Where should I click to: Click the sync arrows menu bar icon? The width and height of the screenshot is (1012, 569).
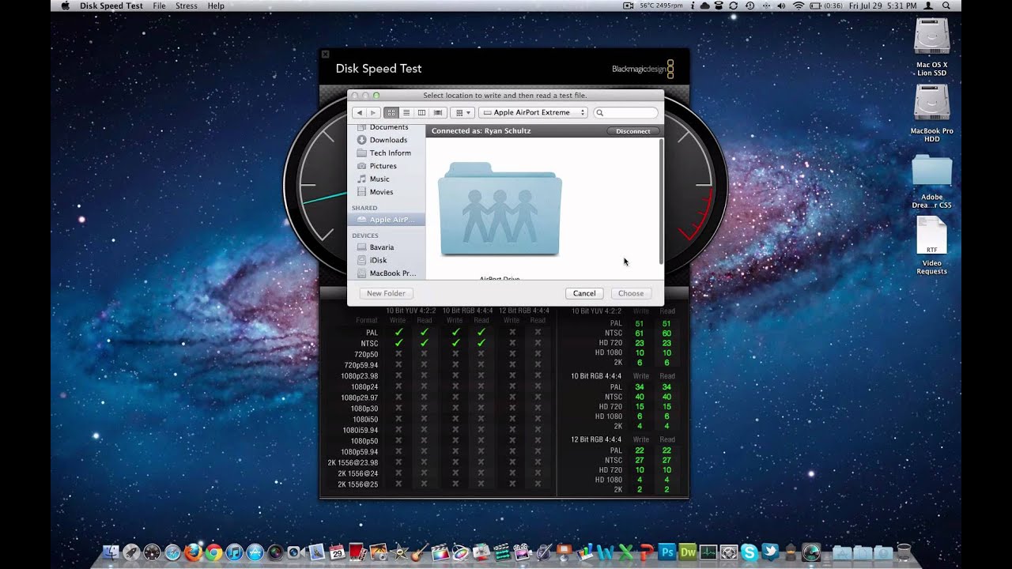pos(733,6)
